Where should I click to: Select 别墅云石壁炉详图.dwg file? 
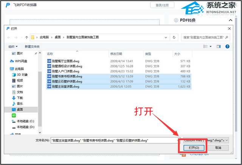[x=119, y=81]
